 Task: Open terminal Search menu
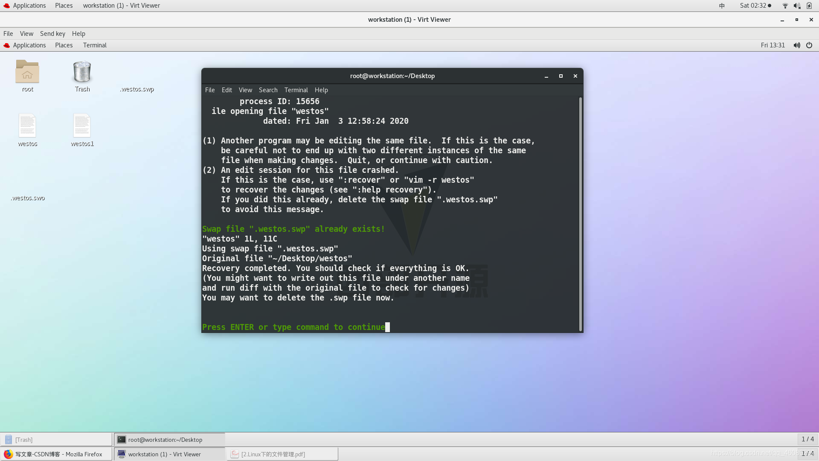click(268, 90)
